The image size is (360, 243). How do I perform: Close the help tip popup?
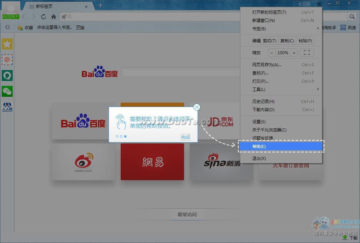point(196,107)
